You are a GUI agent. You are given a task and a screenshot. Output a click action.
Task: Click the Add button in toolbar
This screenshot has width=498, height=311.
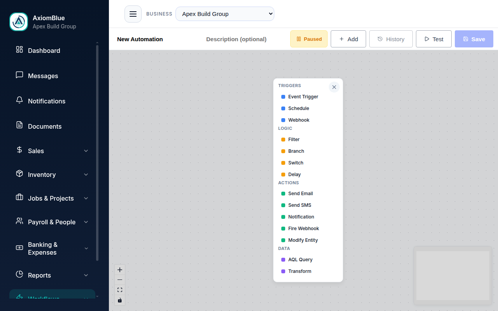click(348, 39)
